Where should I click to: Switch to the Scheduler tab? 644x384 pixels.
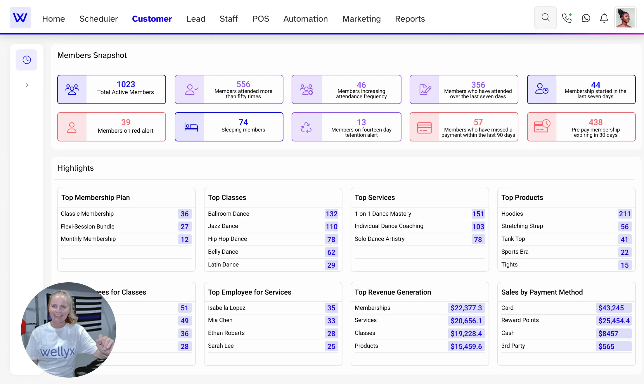[98, 19]
